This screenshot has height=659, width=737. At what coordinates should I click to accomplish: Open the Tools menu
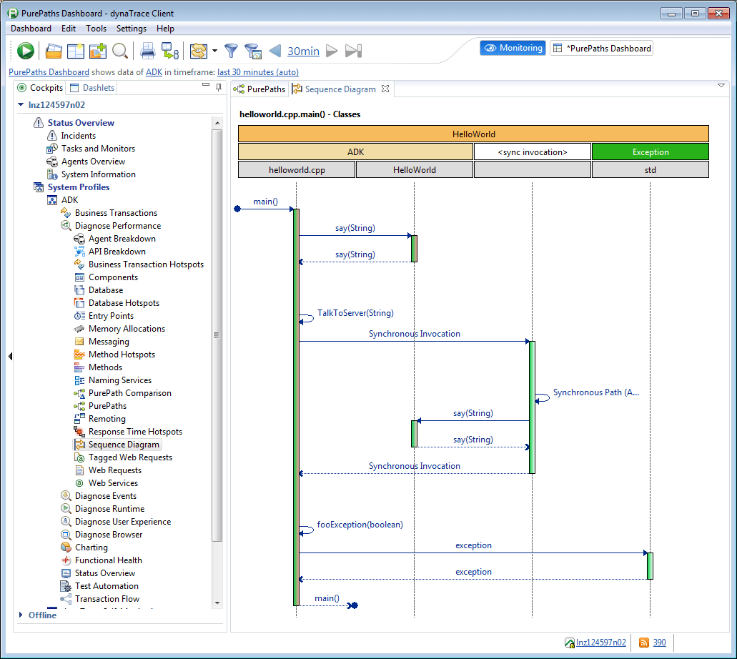pyautogui.click(x=96, y=28)
